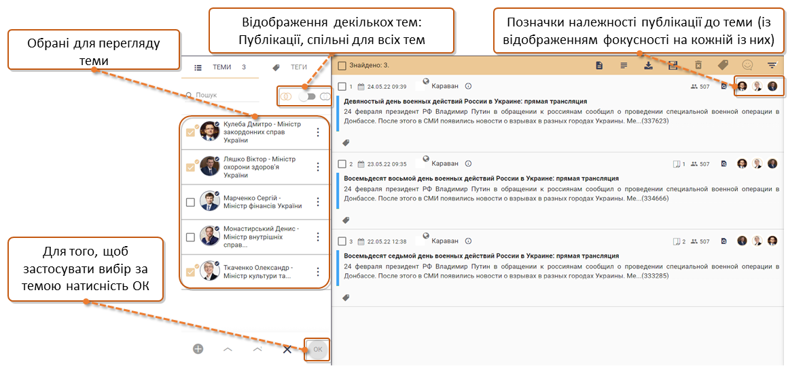Click the floppy disk save icon

pos(673,65)
